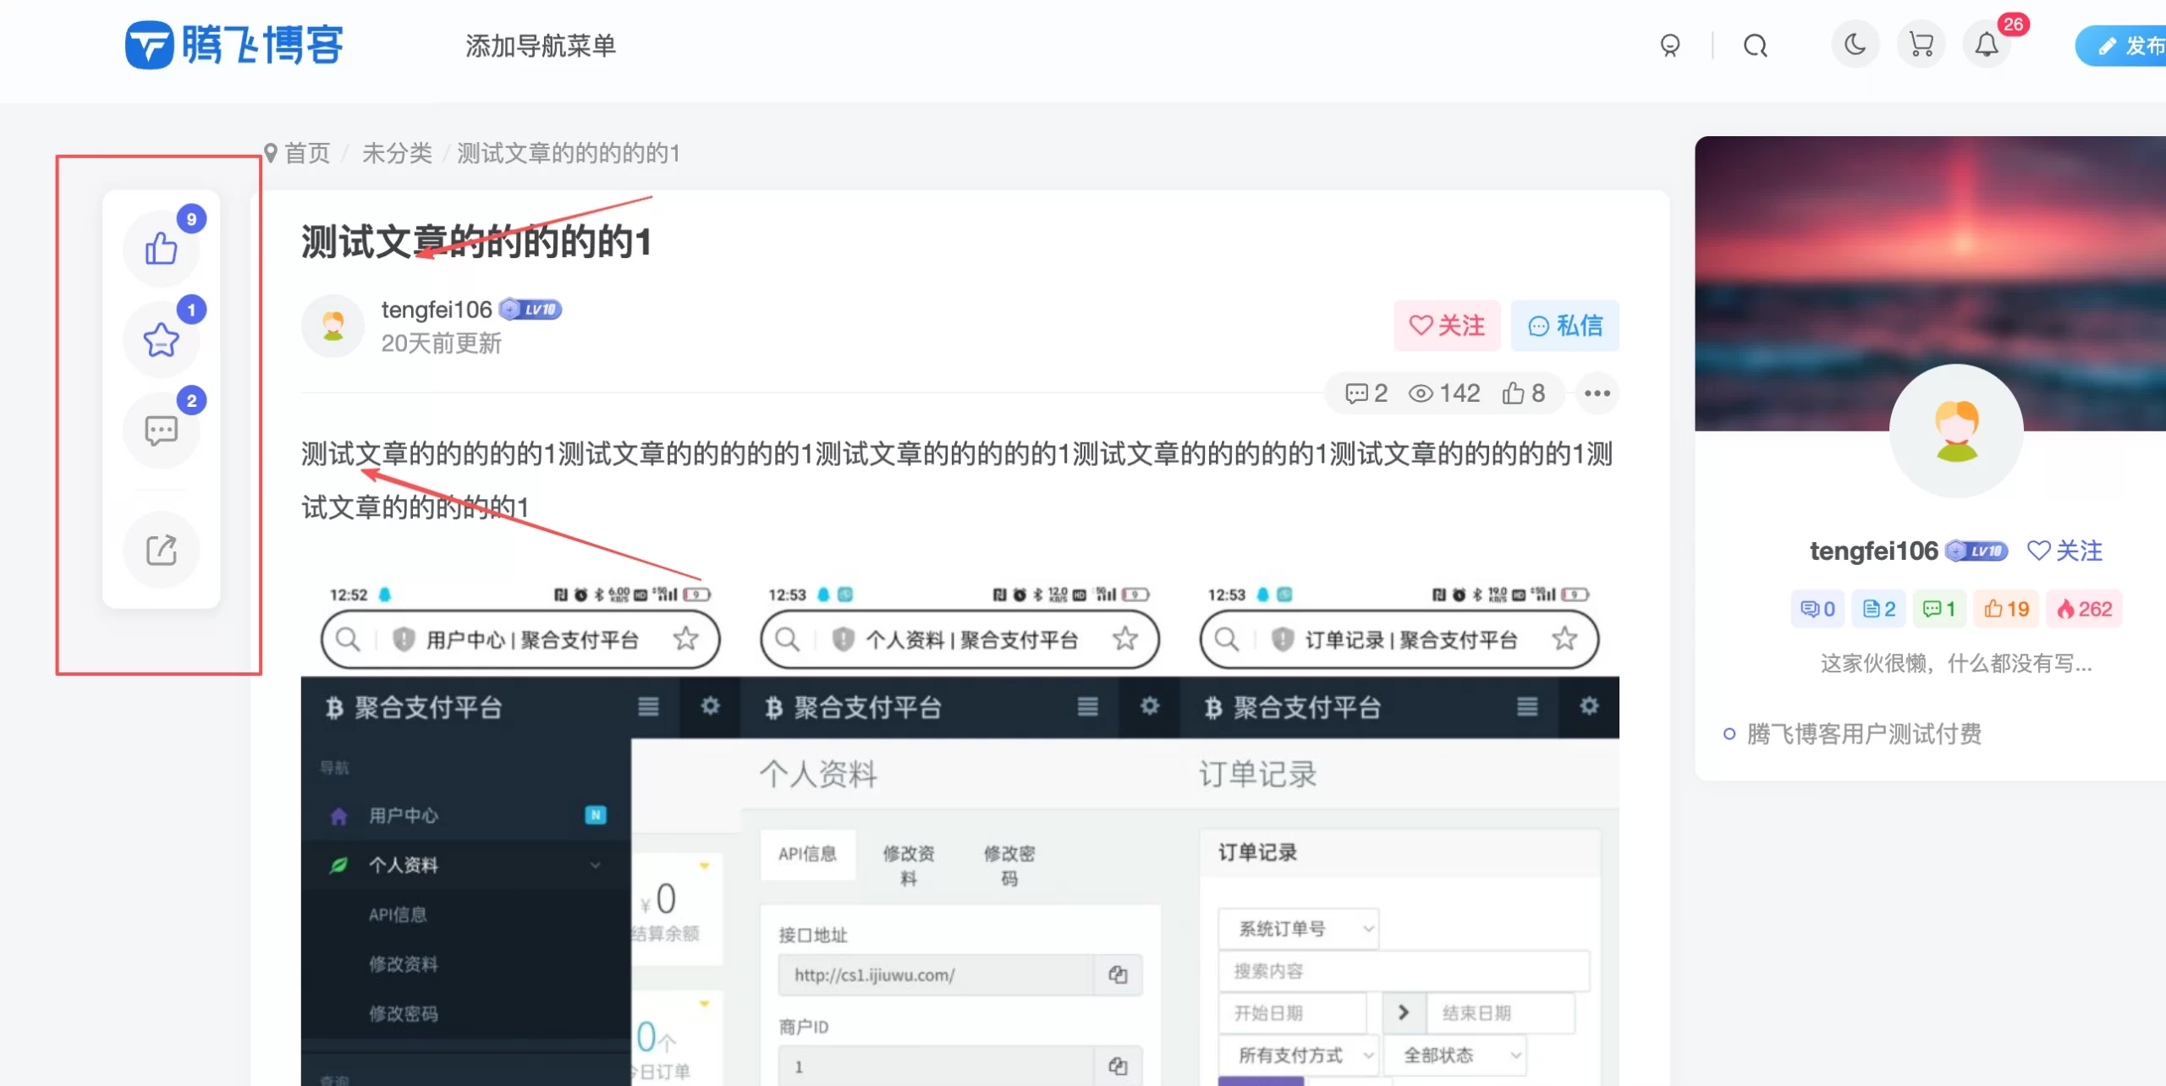Open site search with the magnifier icon
This screenshot has height=1086, width=2166.
coord(1755,45)
